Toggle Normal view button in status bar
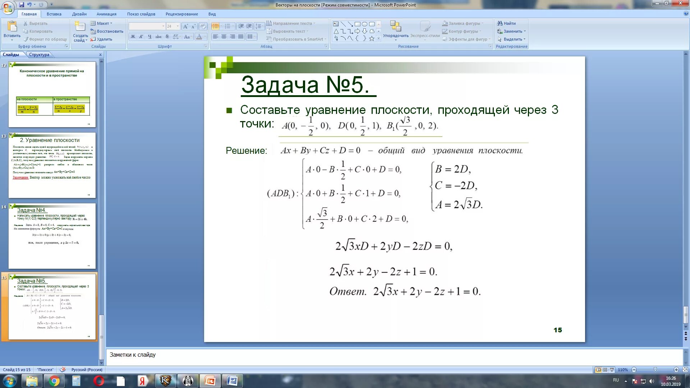690x388 pixels. (x=598, y=370)
